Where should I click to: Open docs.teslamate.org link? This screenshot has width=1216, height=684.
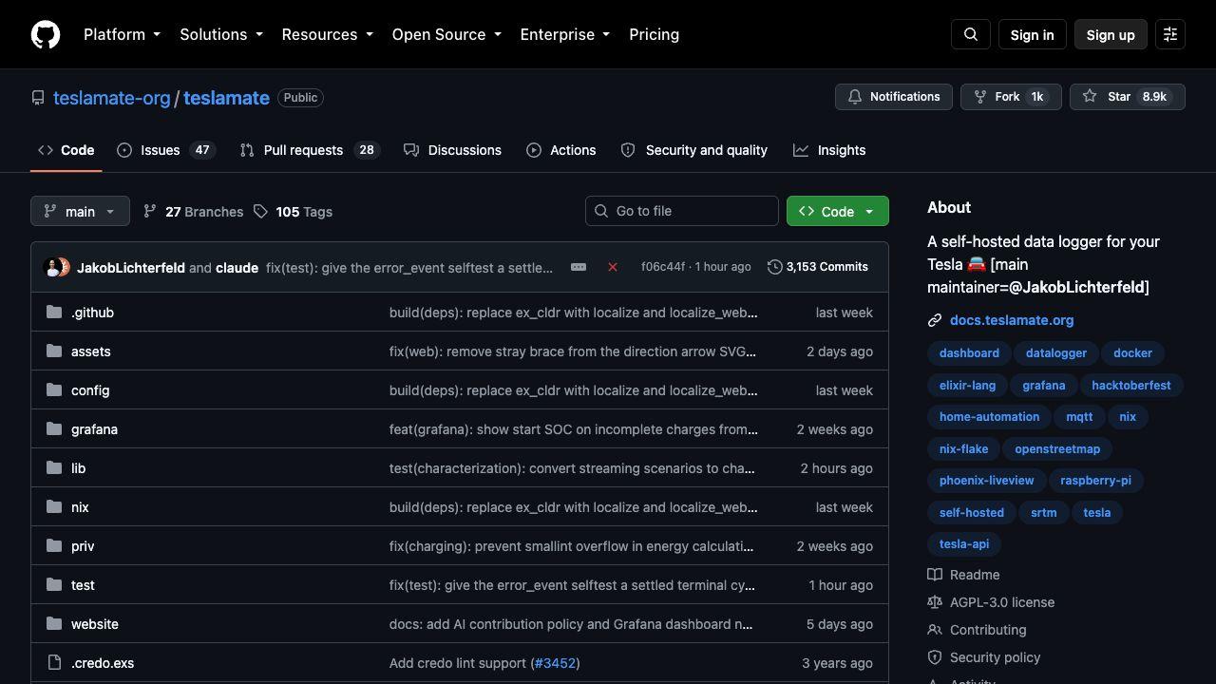pyautogui.click(x=1012, y=320)
